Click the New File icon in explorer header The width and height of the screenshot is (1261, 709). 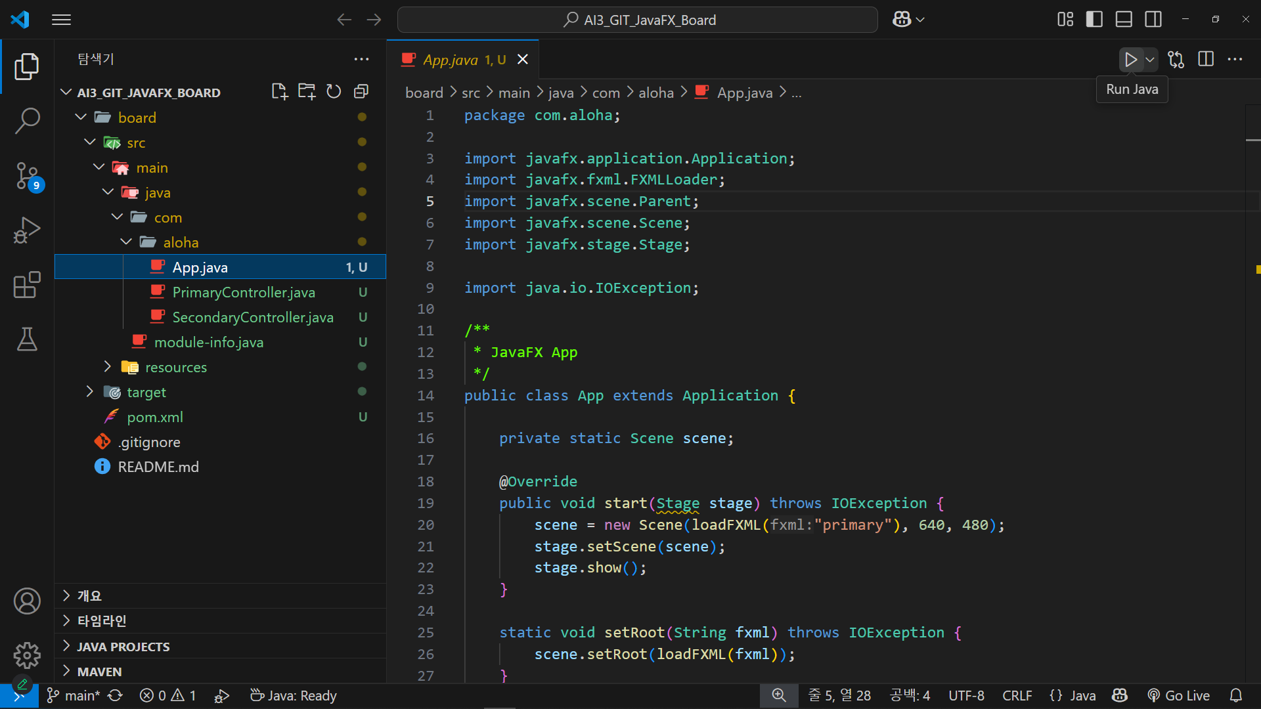280,92
